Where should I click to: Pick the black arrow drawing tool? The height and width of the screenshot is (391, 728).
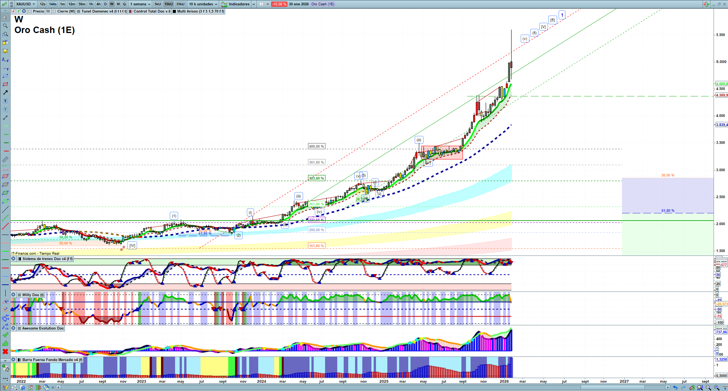(x=5, y=93)
